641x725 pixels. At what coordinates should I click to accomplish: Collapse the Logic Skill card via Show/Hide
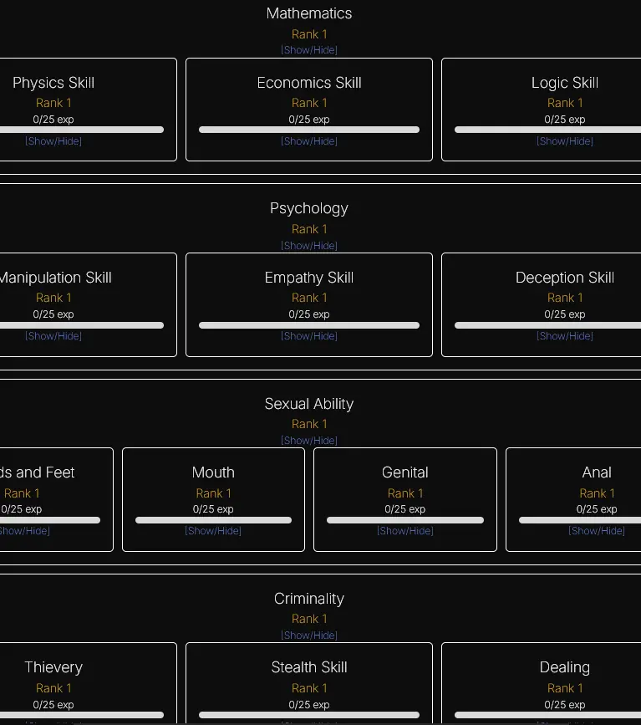(564, 141)
